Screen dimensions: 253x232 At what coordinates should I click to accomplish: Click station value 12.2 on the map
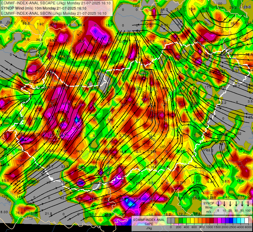point(223,103)
